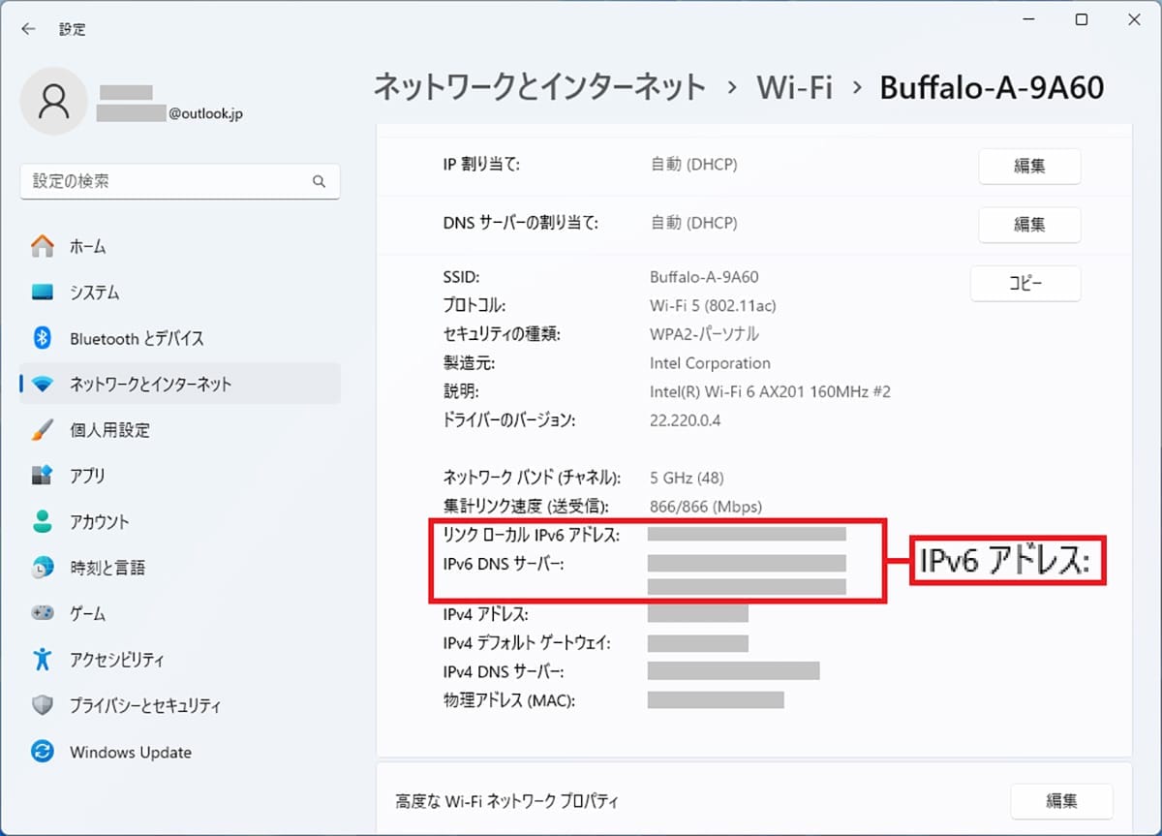Click the 設定の検索 search field
Viewport: 1162px width, 836px height.
180,181
